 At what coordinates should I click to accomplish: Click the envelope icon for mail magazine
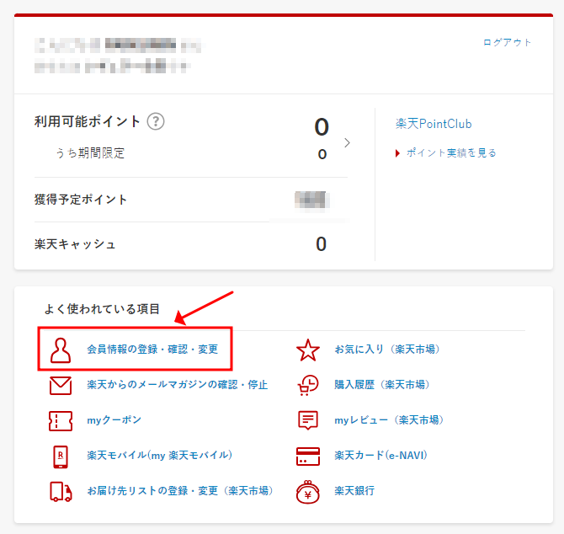[61, 386]
